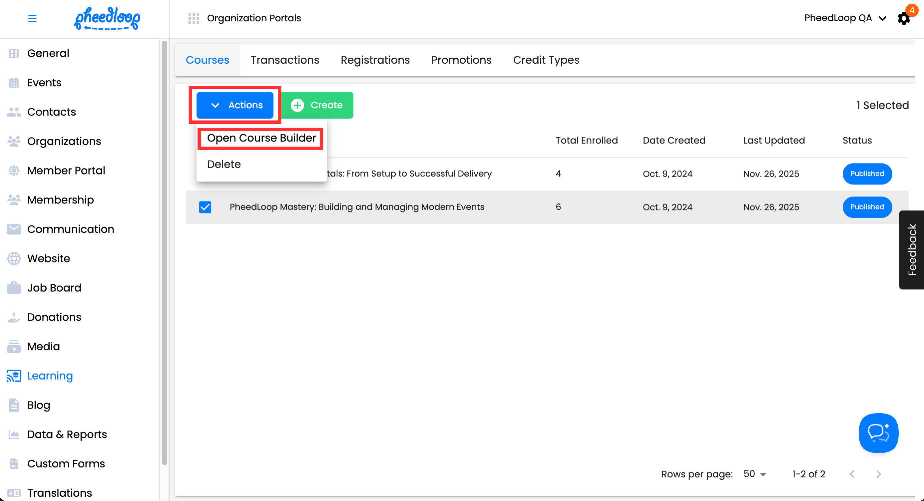Viewport: 924px width, 501px height.
Task: Click the sidebar vertical scrollbar
Action: 165,251
